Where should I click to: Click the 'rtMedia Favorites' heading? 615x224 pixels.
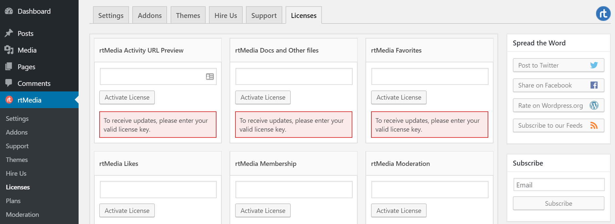pos(396,50)
